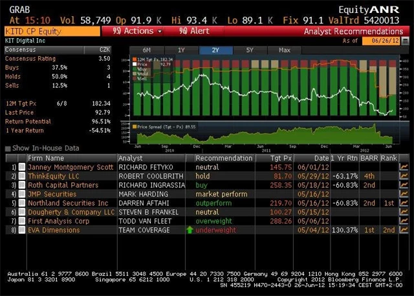Click the 12M Tgt Px legend swatch

tap(135, 59)
